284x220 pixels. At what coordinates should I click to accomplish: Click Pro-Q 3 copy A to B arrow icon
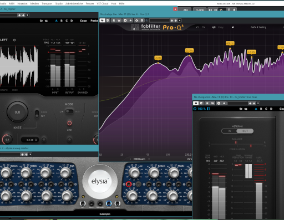click(x=130, y=21)
